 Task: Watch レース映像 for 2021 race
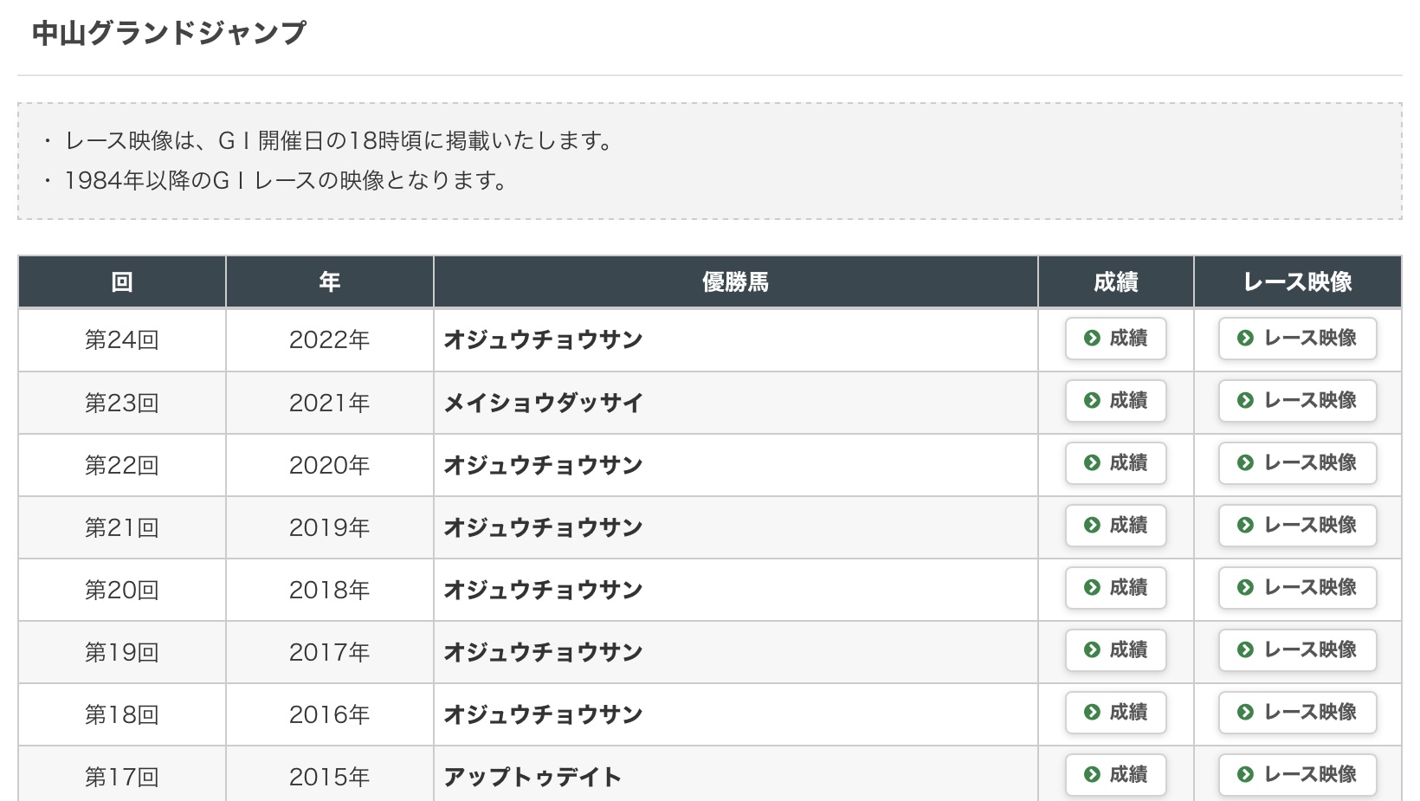coord(1297,401)
